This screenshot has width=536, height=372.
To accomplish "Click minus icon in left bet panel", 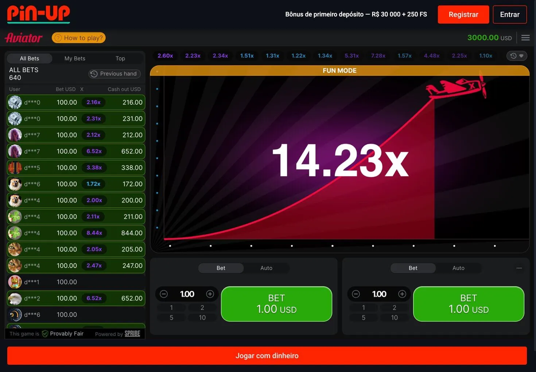I will pos(164,294).
